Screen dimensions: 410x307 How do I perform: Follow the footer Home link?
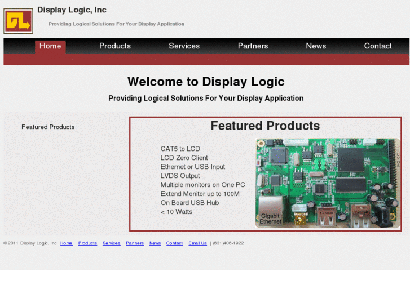coord(67,243)
